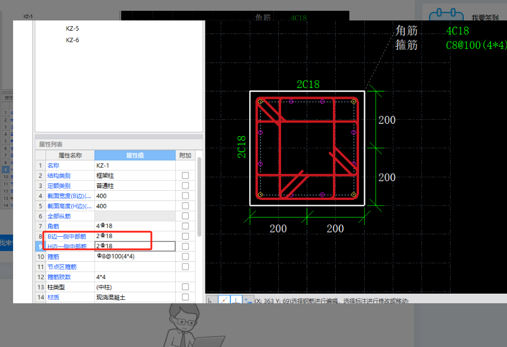This screenshot has width=507, height=347.
Task: Click the 400 value for 截面宽度(B边)
Action: 135,195
